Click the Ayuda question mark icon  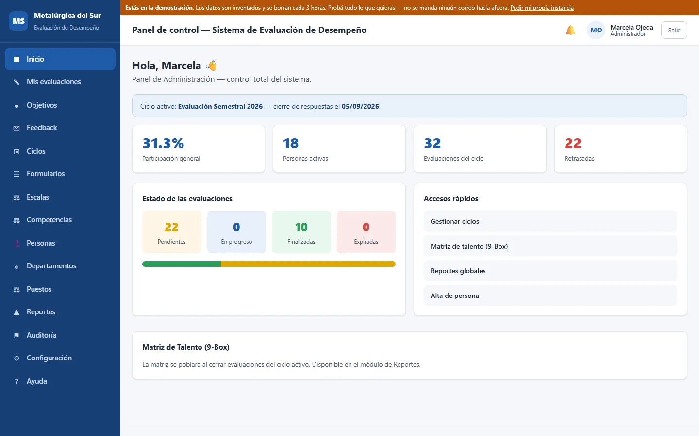(17, 381)
